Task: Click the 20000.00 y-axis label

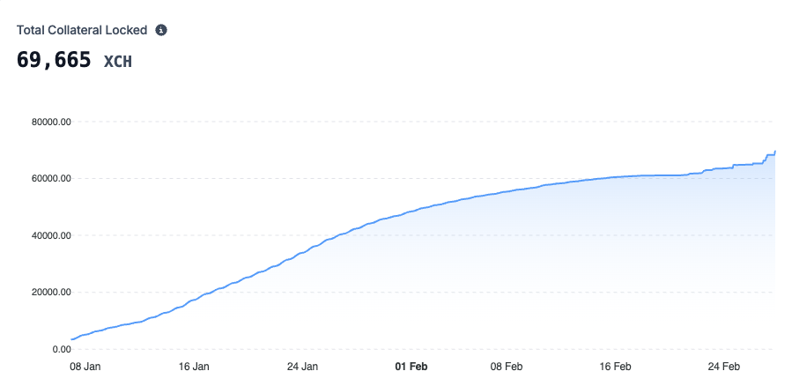Action: pyautogui.click(x=52, y=292)
